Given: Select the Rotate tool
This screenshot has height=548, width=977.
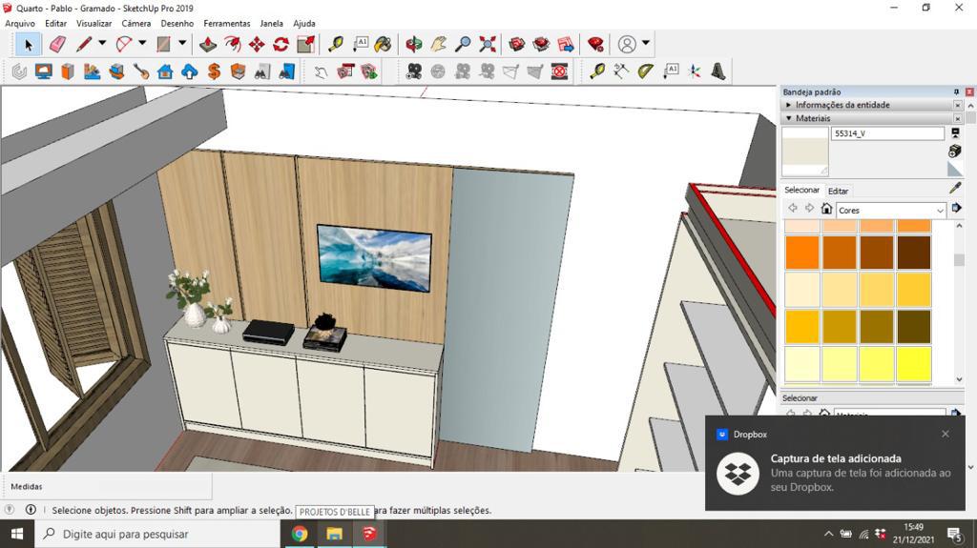Looking at the screenshot, I should click(281, 44).
